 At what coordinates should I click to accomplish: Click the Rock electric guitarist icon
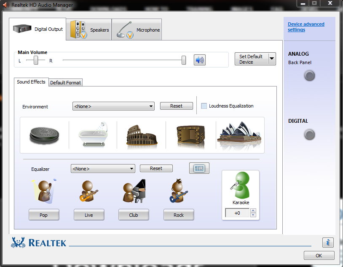coord(179,191)
